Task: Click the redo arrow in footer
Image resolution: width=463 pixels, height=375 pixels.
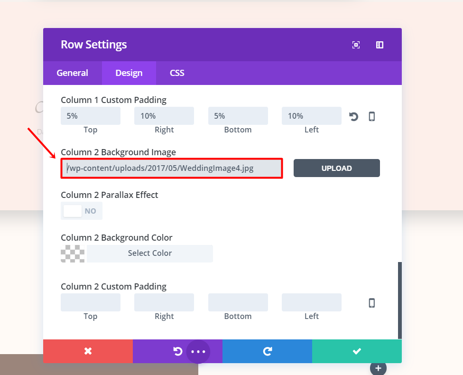Action: pyautogui.click(x=267, y=351)
